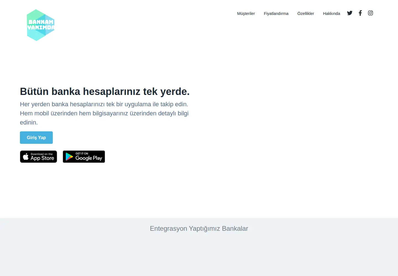Screen dimensions: 398x276
Task: Click the Entegrasyon Yaptığımız Bankalar heading
Action: click(199, 229)
